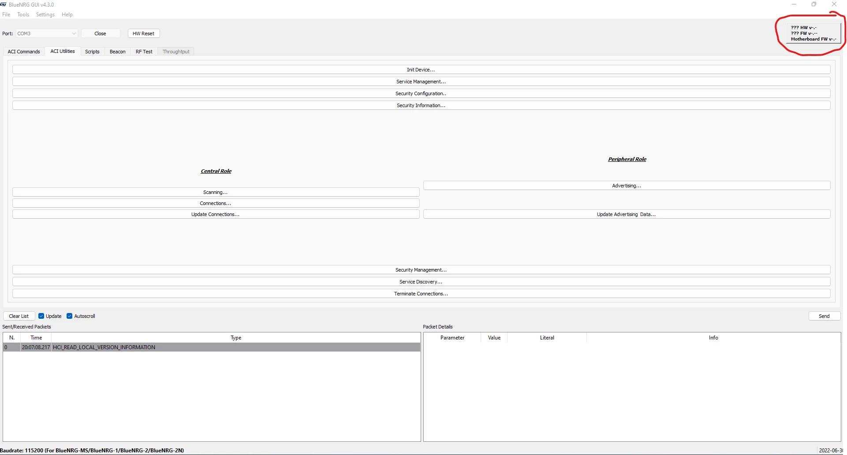Viewport: 847px width, 455px height.
Task: Open Init Device dialog
Action: click(x=421, y=70)
